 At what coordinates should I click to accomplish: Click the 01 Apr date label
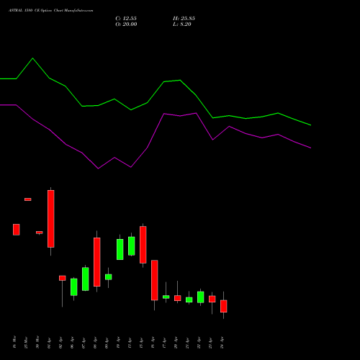49,342
